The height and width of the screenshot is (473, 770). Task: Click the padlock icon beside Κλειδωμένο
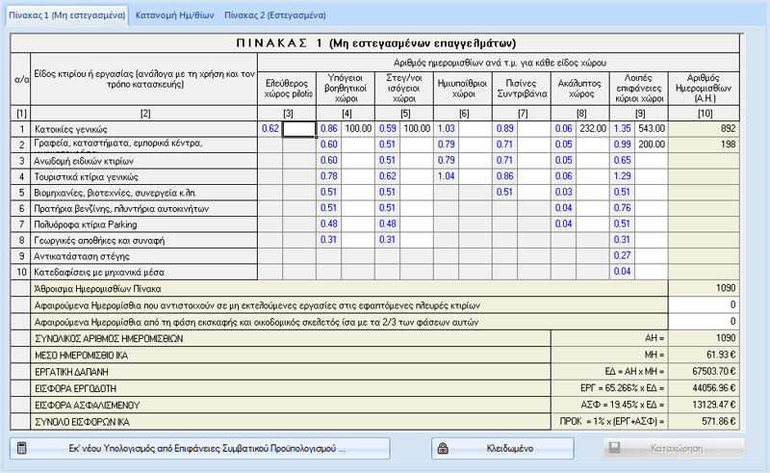pyautogui.click(x=444, y=449)
